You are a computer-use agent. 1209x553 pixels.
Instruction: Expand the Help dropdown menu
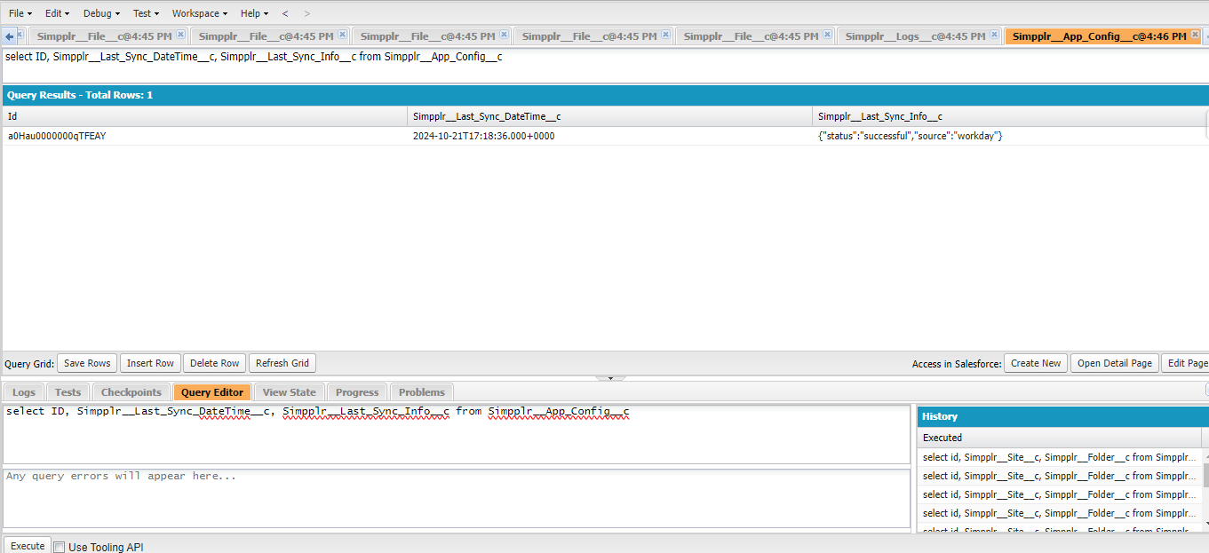pyautogui.click(x=254, y=13)
